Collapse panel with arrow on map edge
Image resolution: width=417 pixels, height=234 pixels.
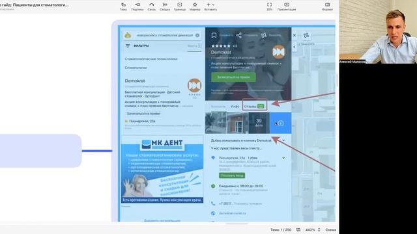(x=295, y=47)
